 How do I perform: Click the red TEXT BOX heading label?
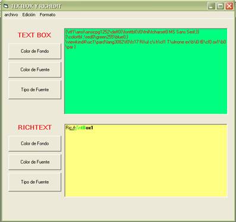(34, 35)
